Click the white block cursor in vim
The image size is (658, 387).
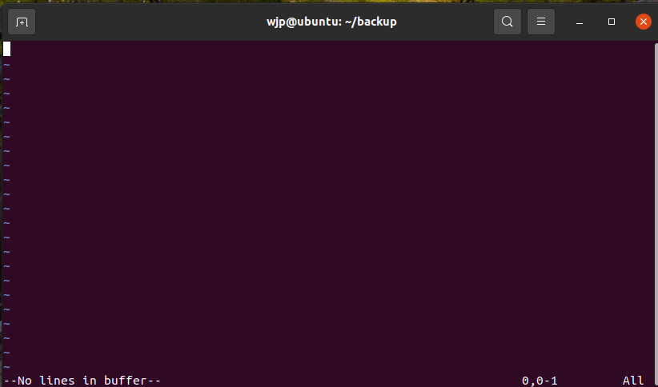(6, 49)
